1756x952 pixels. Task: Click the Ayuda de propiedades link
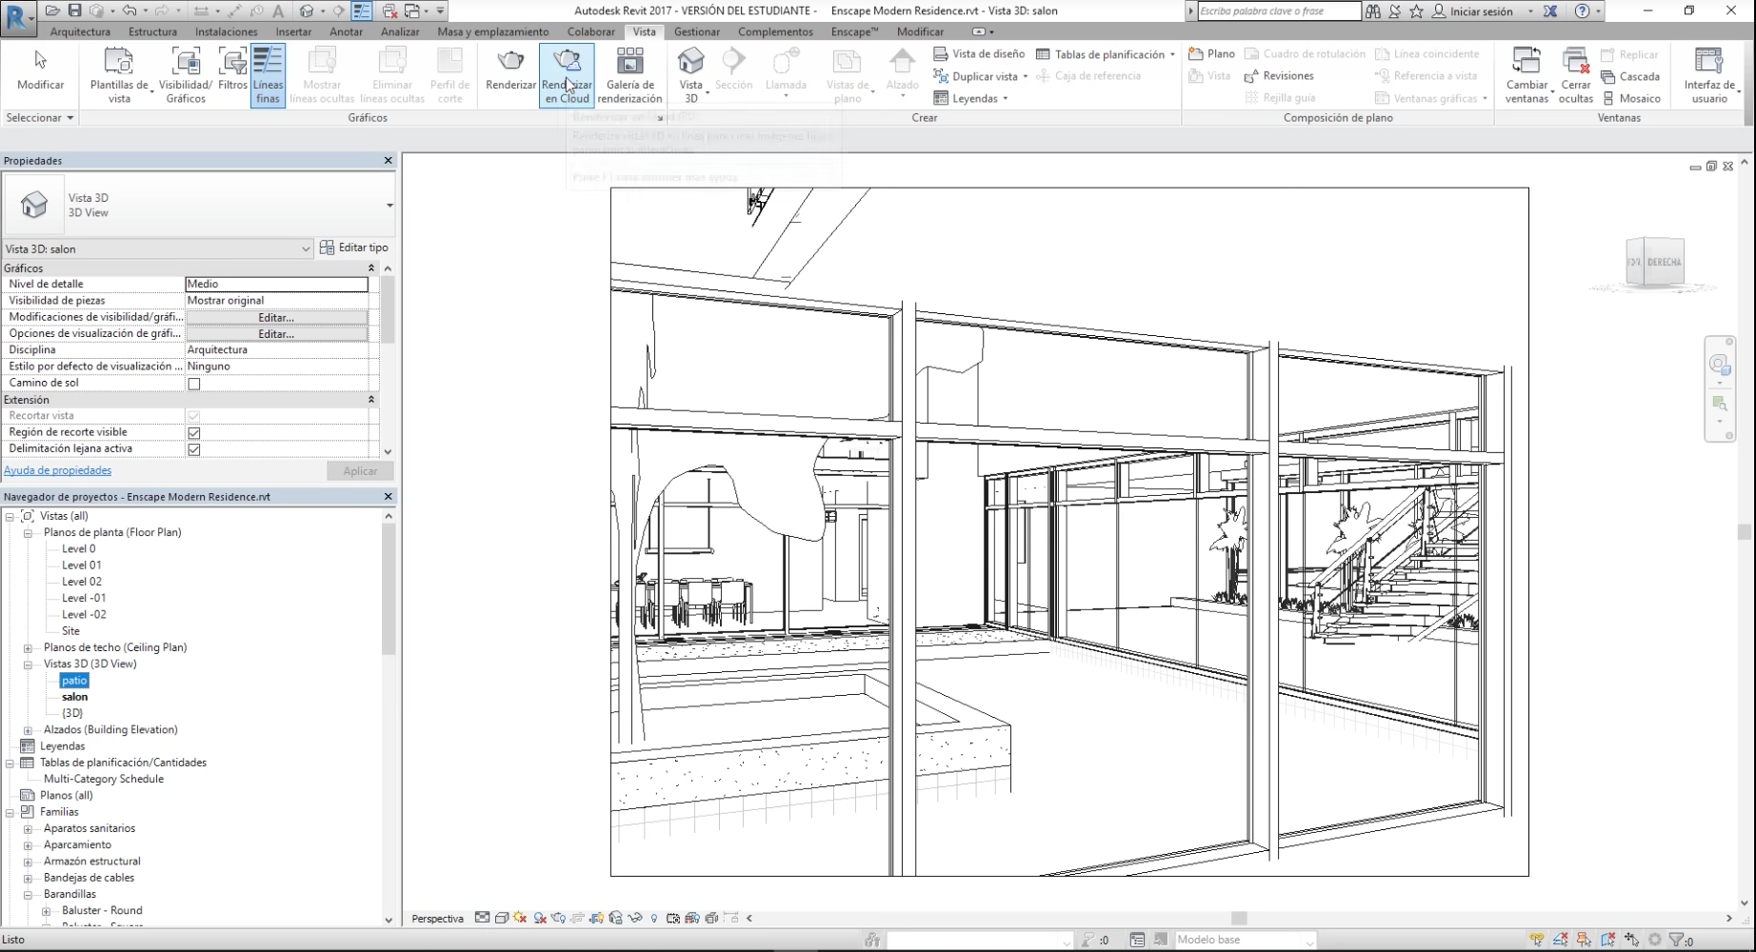58,470
